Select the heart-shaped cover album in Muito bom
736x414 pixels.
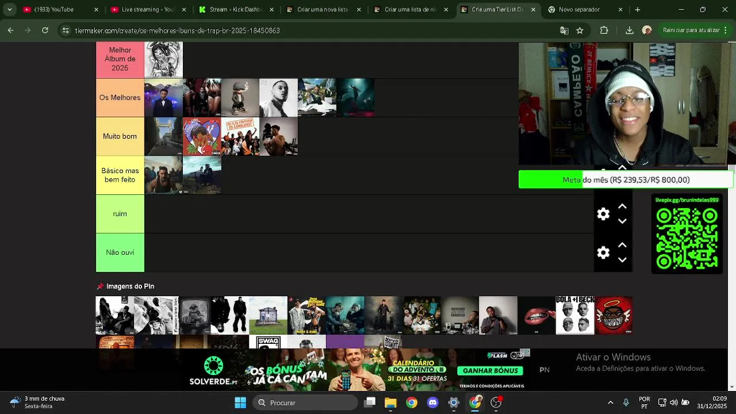click(202, 136)
